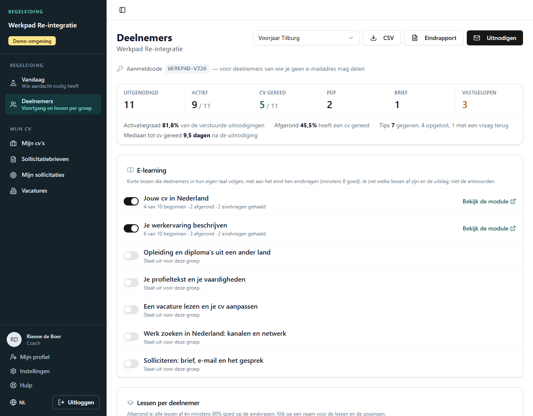Click the graduation cap icon near Lessen per deelnemer

click(130, 403)
